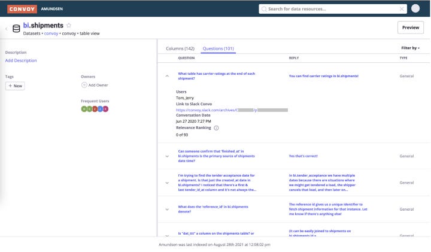This screenshot has width=431, height=252.
Task: Click 'Tom, Jerry' users text
Action: [x=185, y=98]
